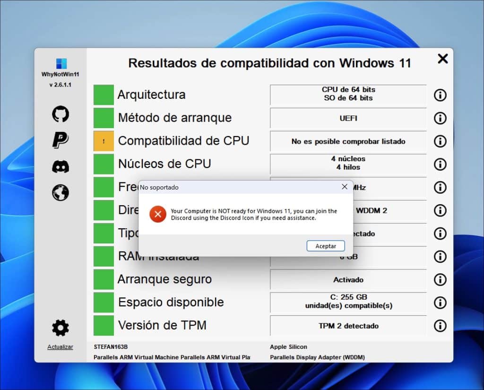Click 'Parallels Display Adapter (WDDM)' text

317,357
